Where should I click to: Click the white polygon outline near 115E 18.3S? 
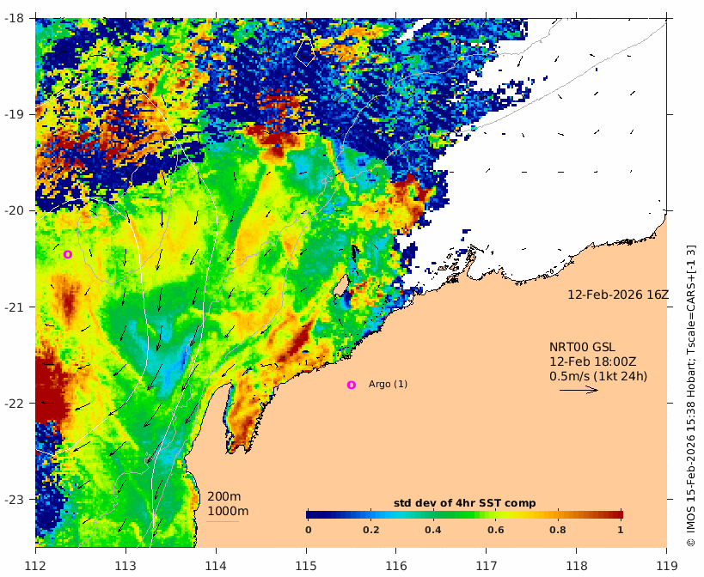pos(305,52)
